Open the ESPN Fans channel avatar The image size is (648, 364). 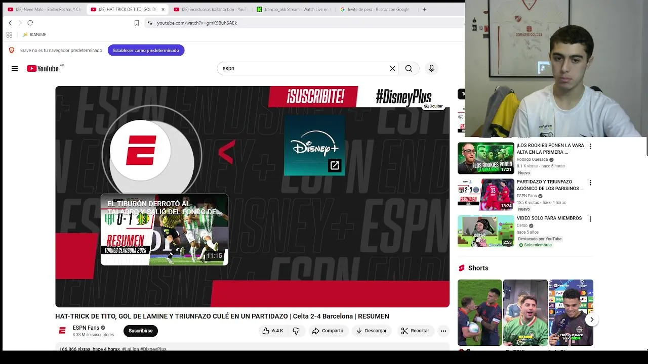pos(62,331)
